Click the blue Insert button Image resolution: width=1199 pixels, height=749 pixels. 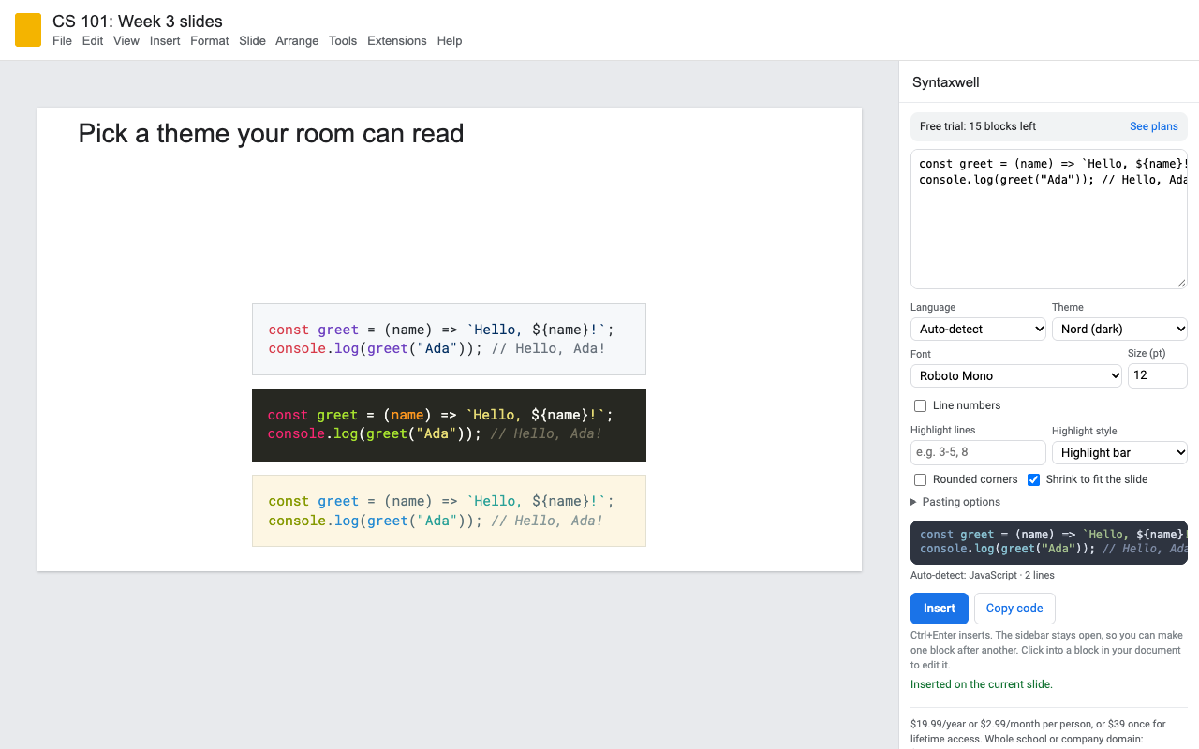click(940, 609)
